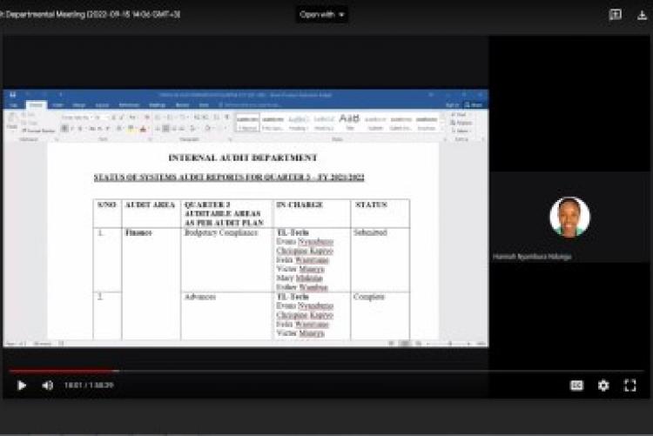Select the Home ribbon tab in Word

click(36, 104)
